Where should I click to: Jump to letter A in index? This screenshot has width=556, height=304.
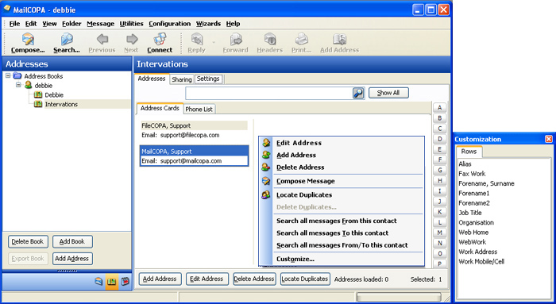pyautogui.click(x=440, y=108)
